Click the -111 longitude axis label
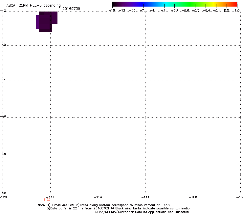Screen dimensions: 243x214 point(145,197)
